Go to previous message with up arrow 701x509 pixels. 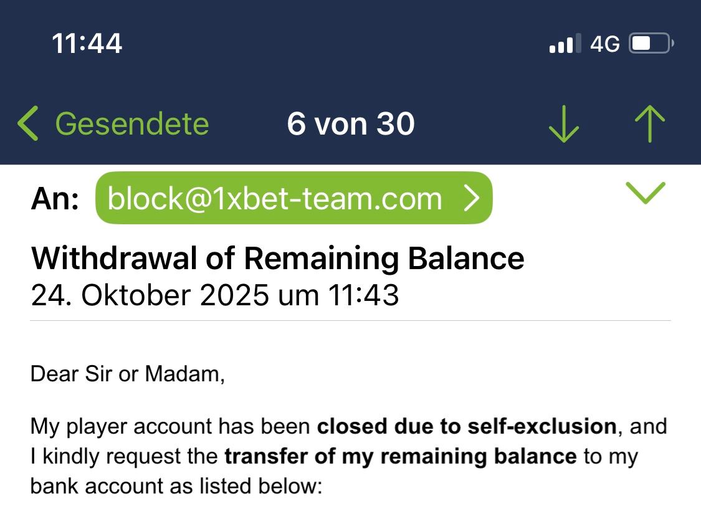point(649,123)
